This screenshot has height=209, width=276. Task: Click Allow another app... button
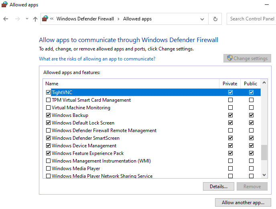click(x=243, y=203)
